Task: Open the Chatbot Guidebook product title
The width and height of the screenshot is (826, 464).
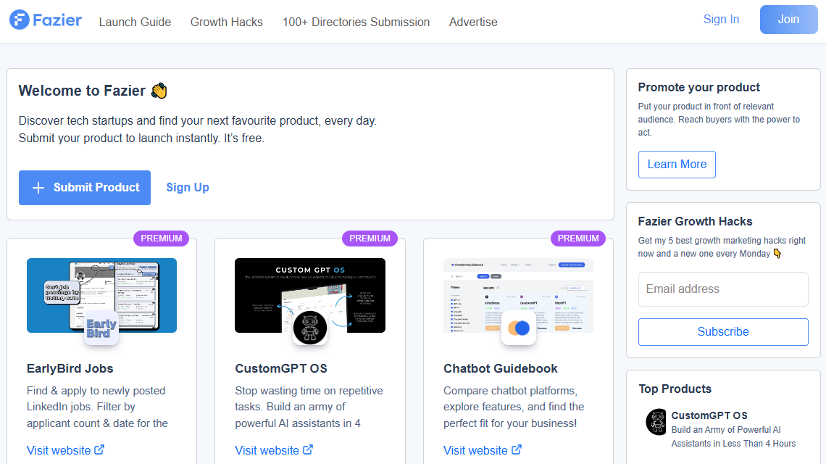Action: 501,368
